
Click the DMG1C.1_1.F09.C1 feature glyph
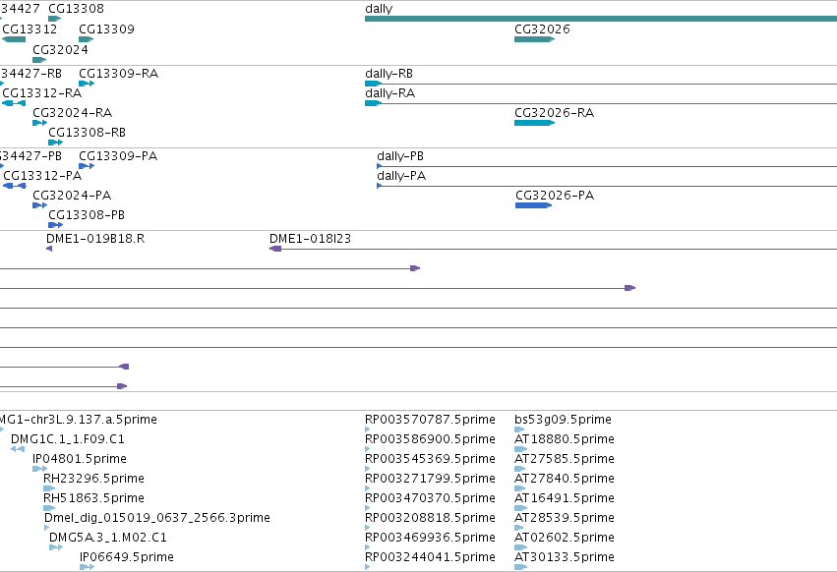click(x=18, y=449)
